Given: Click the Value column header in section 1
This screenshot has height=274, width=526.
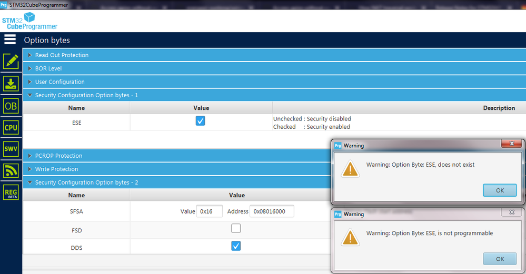Looking at the screenshot, I should 201,108.
